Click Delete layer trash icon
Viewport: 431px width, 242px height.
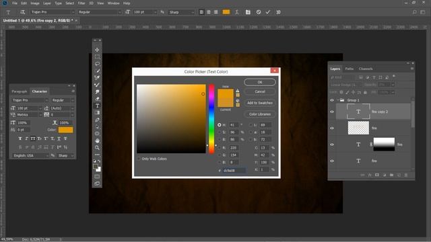pos(406,175)
